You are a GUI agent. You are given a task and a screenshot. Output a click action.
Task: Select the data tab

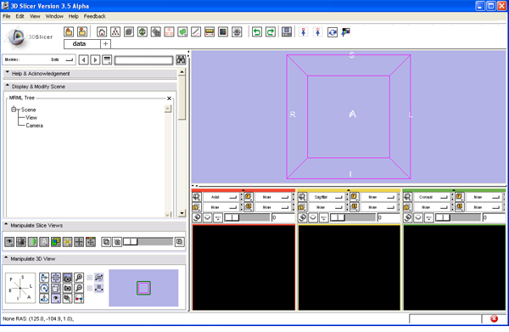pos(82,44)
